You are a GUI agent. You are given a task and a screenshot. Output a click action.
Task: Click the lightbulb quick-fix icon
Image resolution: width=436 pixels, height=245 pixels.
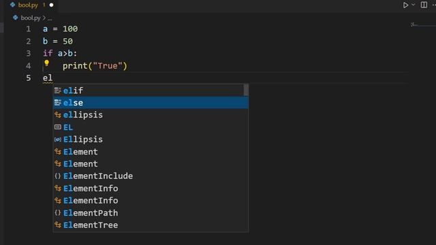pyautogui.click(x=47, y=63)
